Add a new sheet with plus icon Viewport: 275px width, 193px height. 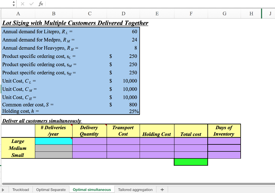click(x=162, y=190)
